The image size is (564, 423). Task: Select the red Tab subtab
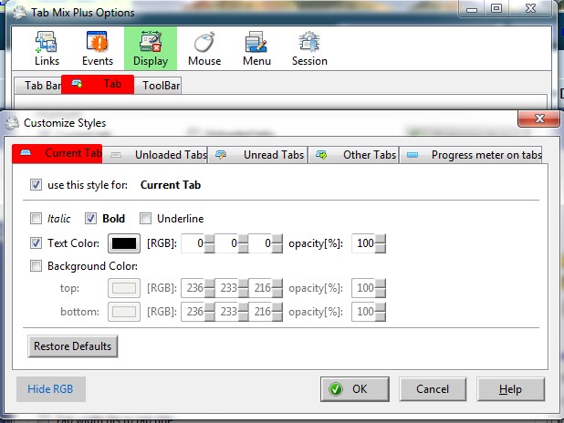(x=98, y=85)
